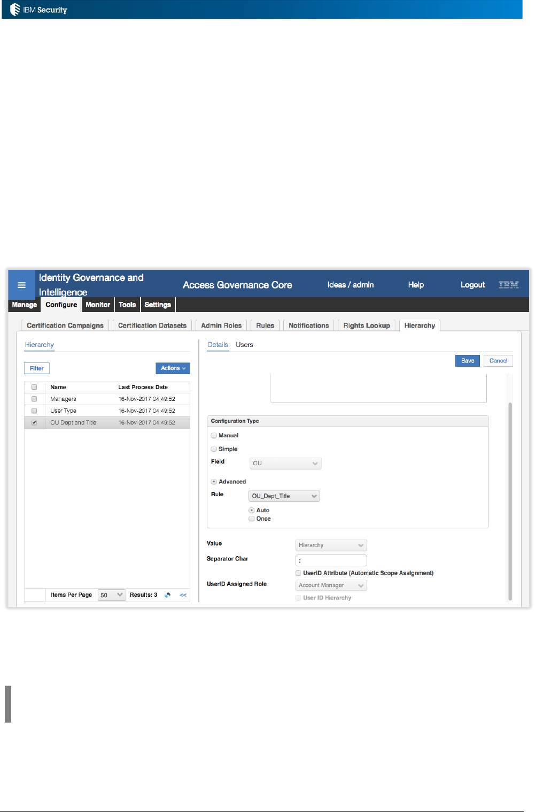Click the Cancel button

point(498,361)
